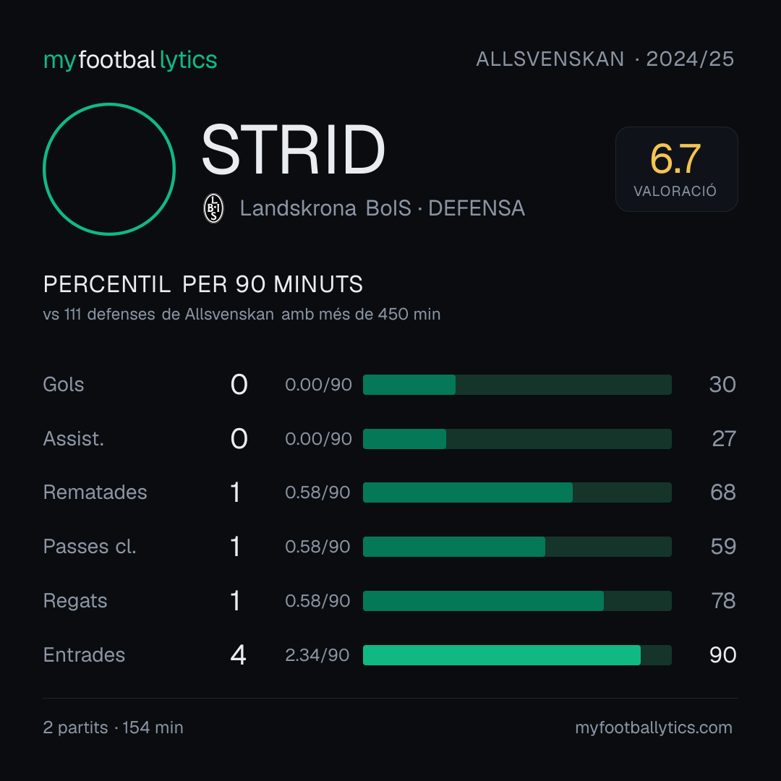Click the myfootballytics logo
The height and width of the screenshot is (781, 781).
pos(130,60)
